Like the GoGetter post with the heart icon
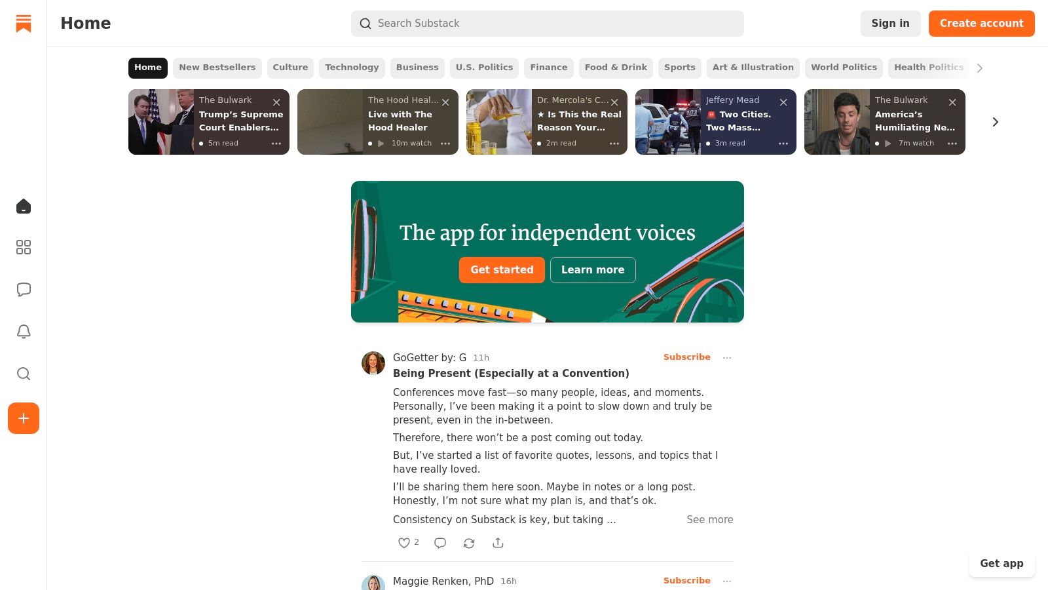 (404, 543)
